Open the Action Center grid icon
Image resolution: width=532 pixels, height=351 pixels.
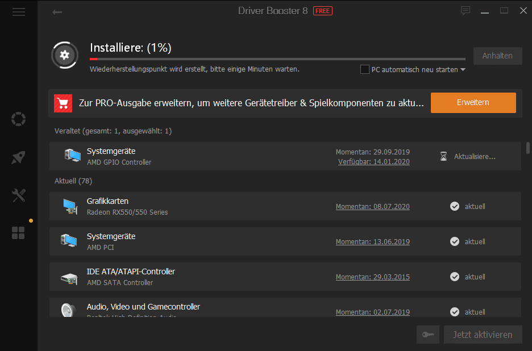18,233
